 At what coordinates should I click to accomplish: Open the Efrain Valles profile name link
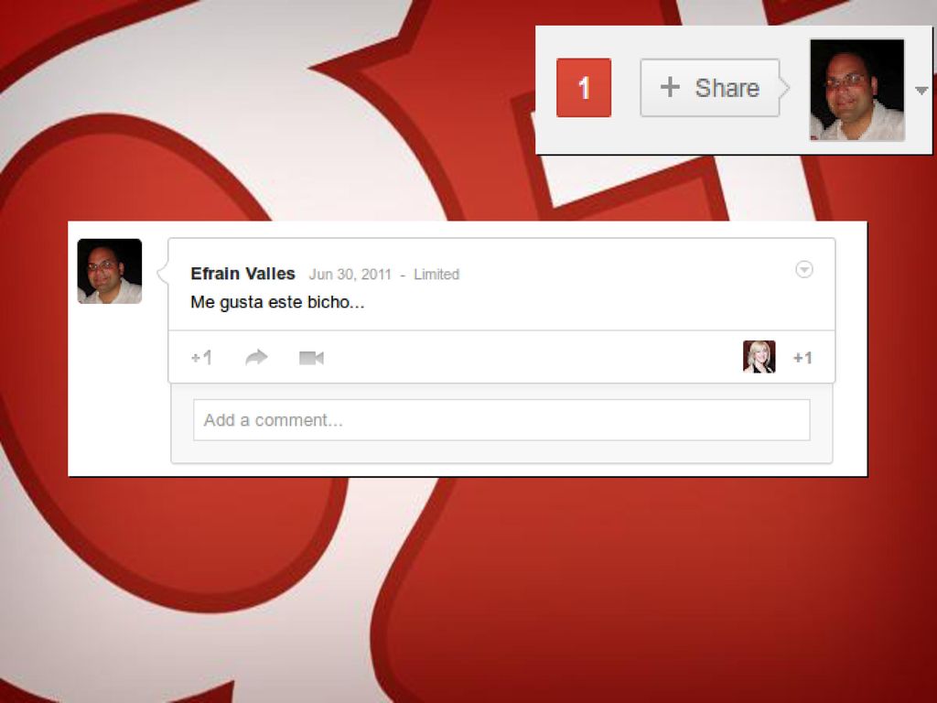tap(242, 274)
